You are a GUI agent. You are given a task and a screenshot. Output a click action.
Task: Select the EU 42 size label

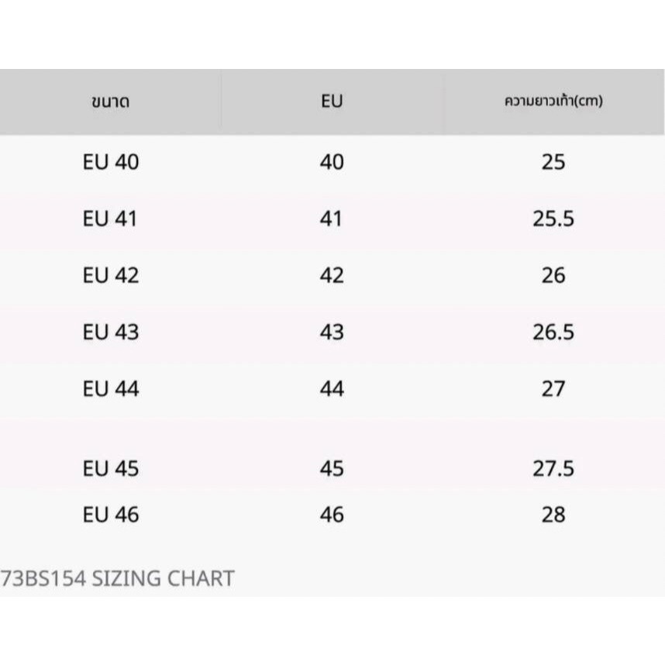pos(111,276)
